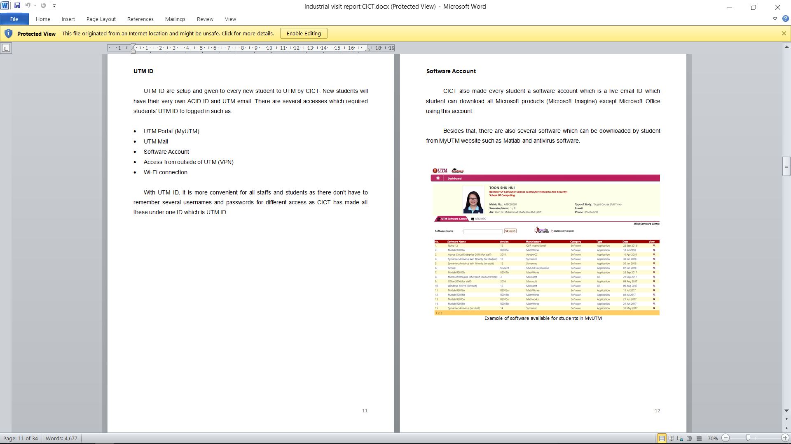
Task: Open the References ribbon tab
Action: [x=140, y=19]
